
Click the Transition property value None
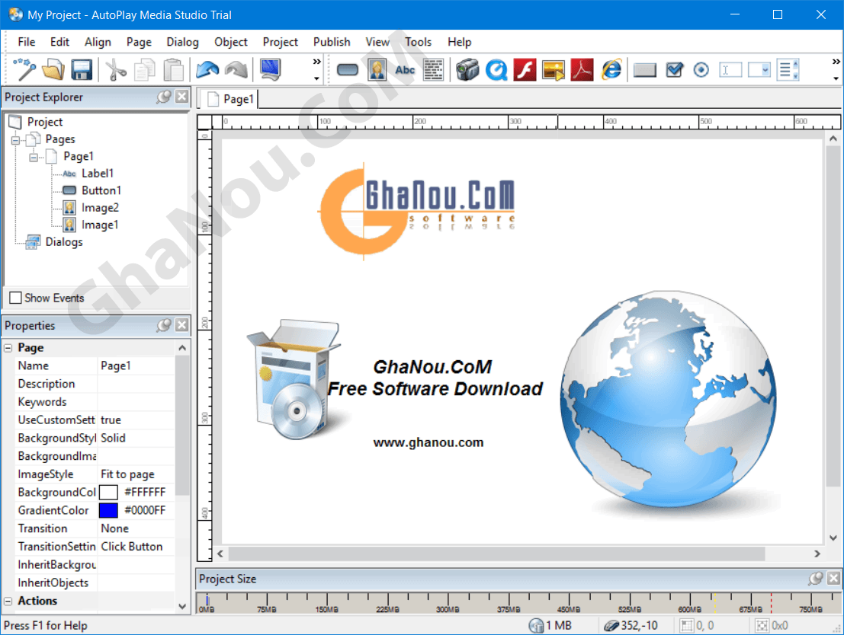(136, 528)
